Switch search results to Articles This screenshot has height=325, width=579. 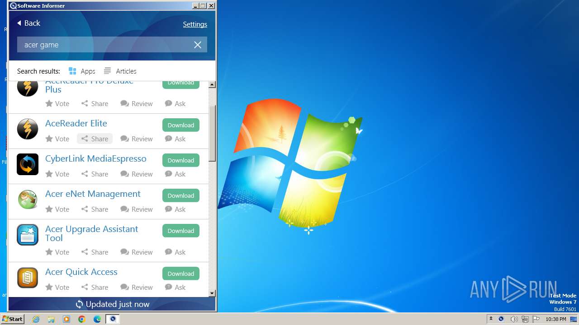[120, 71]
